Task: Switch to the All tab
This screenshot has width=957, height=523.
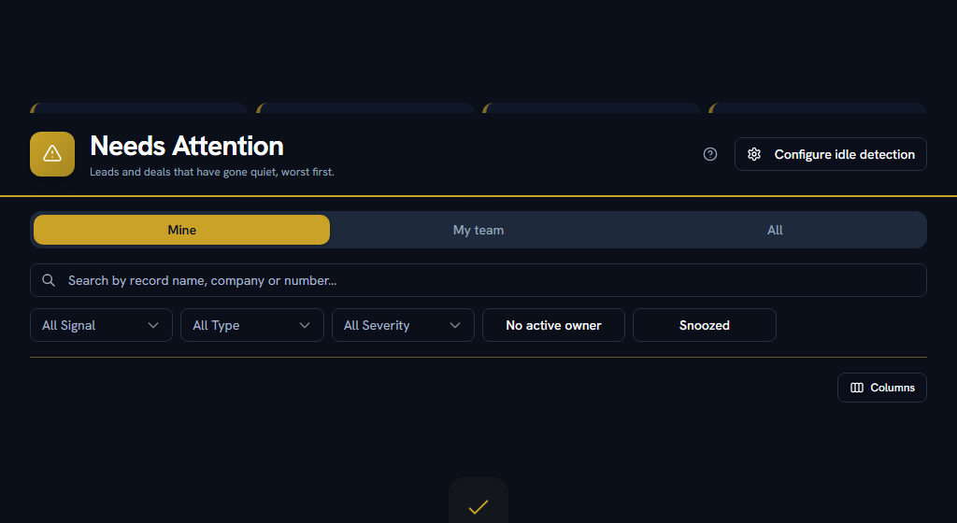Action: pyautogui.click(x=775, y=230)
